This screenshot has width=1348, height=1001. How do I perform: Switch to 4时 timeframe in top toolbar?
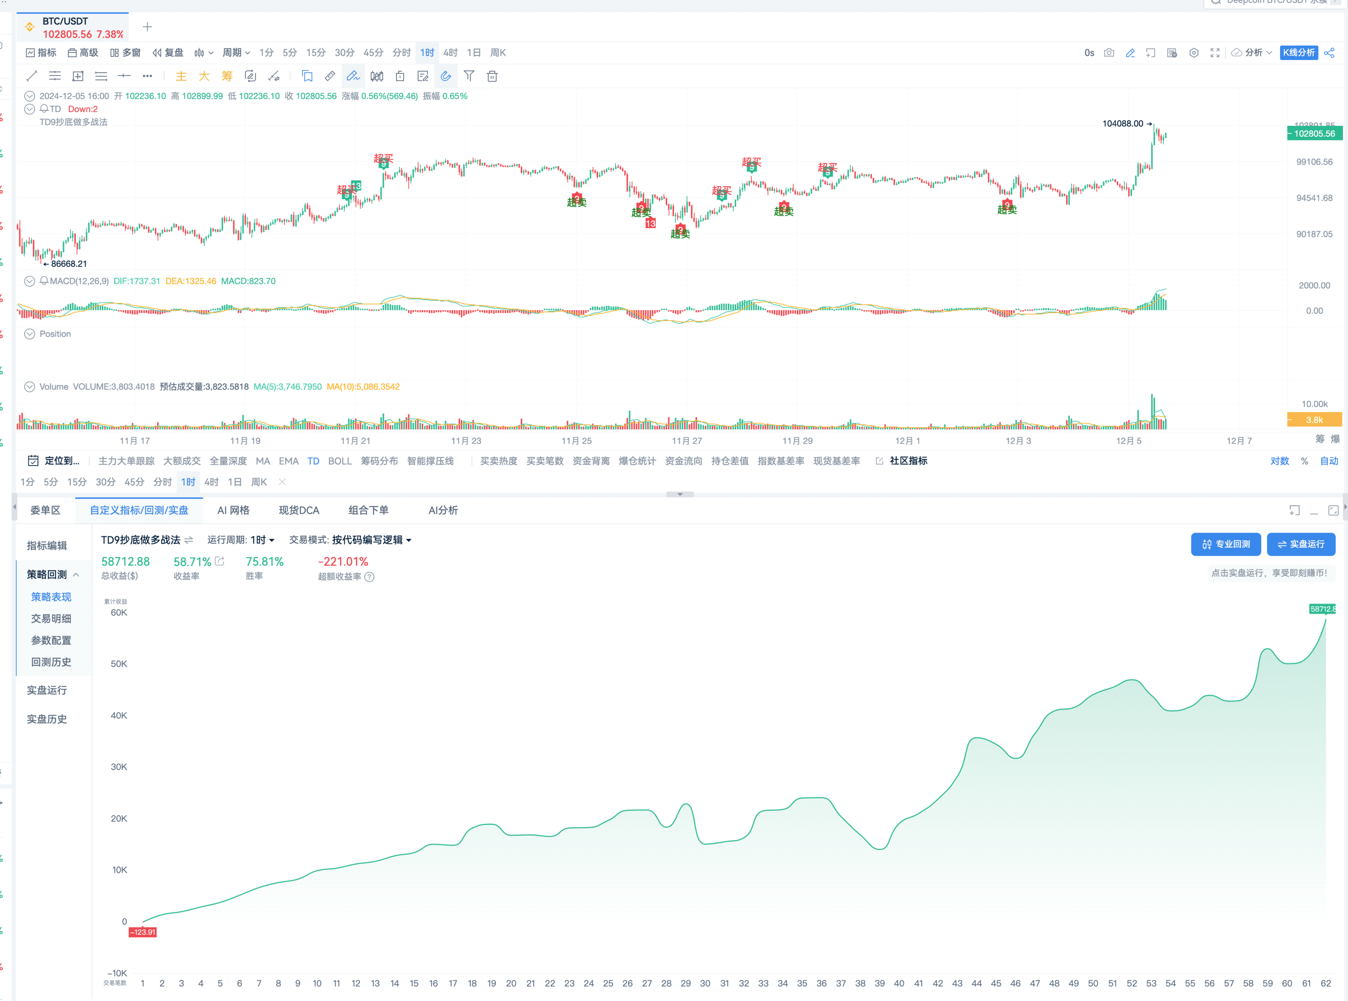[x=450, y=53]
